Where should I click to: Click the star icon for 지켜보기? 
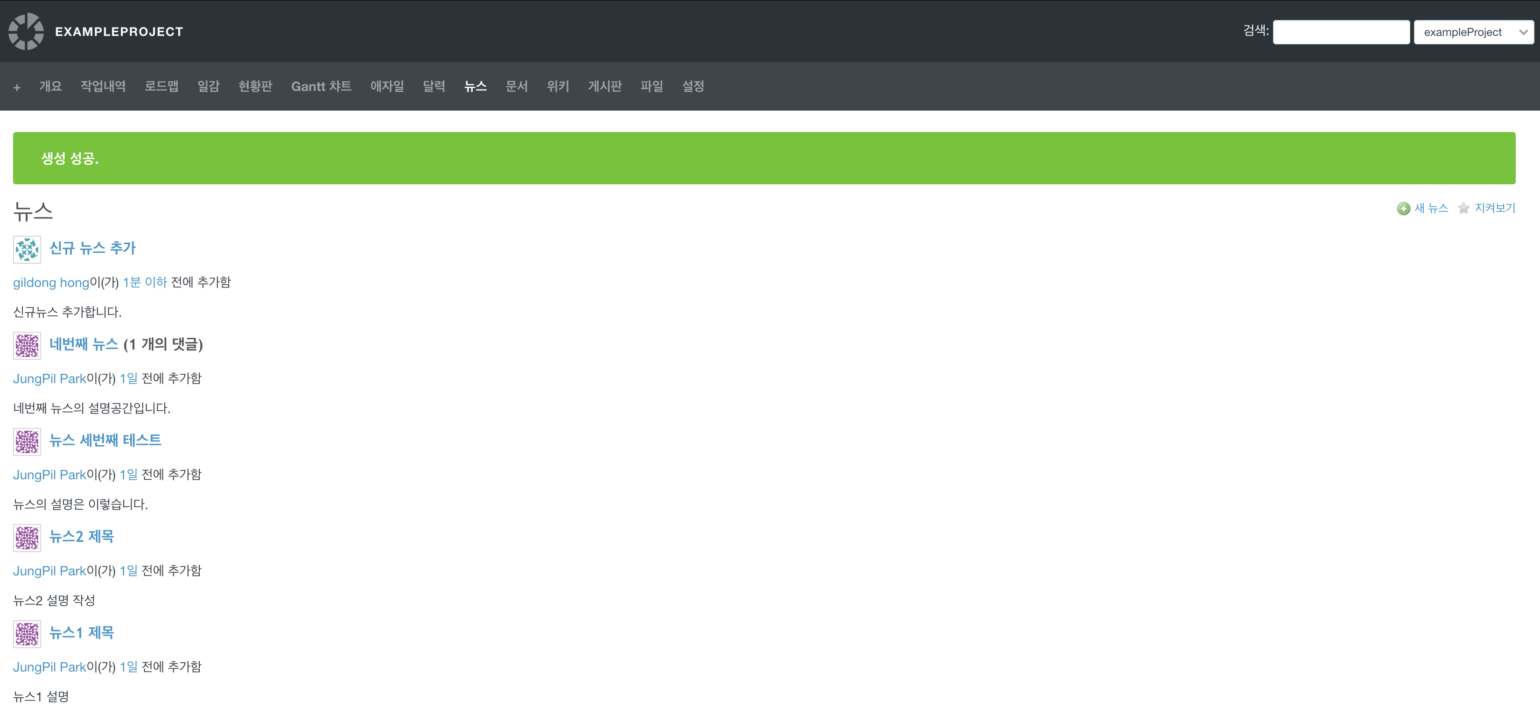[x=1463, y=209]
